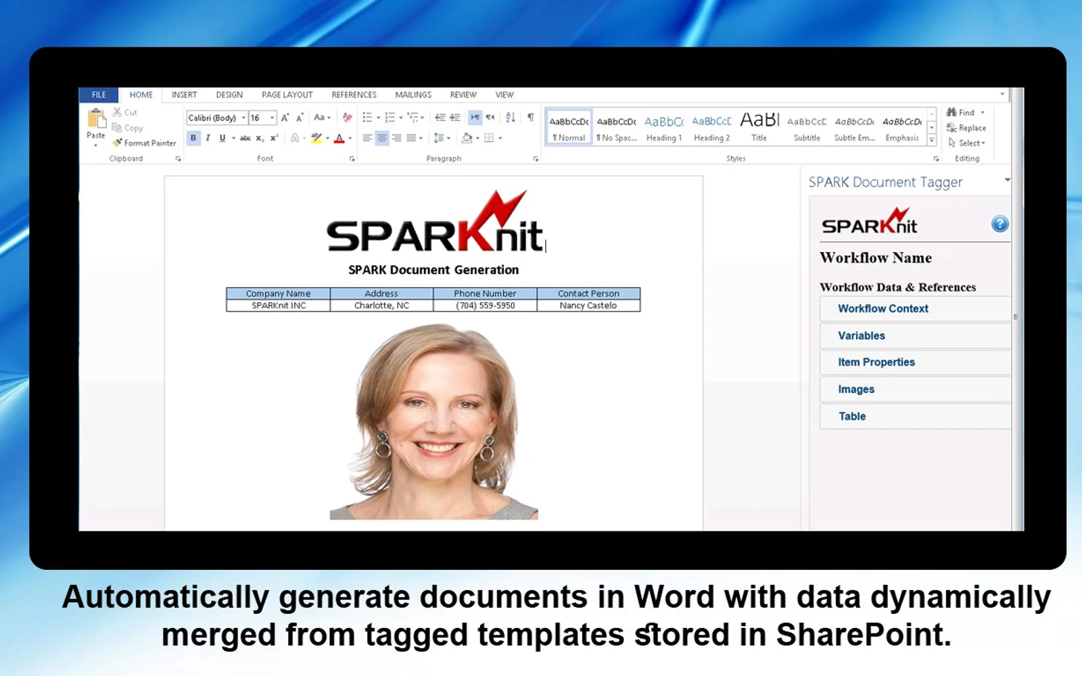
Task: Increase the paragraph indent
Action: [x=455, y=118]
